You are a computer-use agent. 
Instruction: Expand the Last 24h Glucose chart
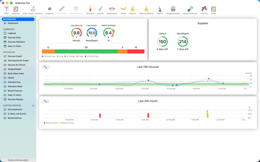pos(45,67)
